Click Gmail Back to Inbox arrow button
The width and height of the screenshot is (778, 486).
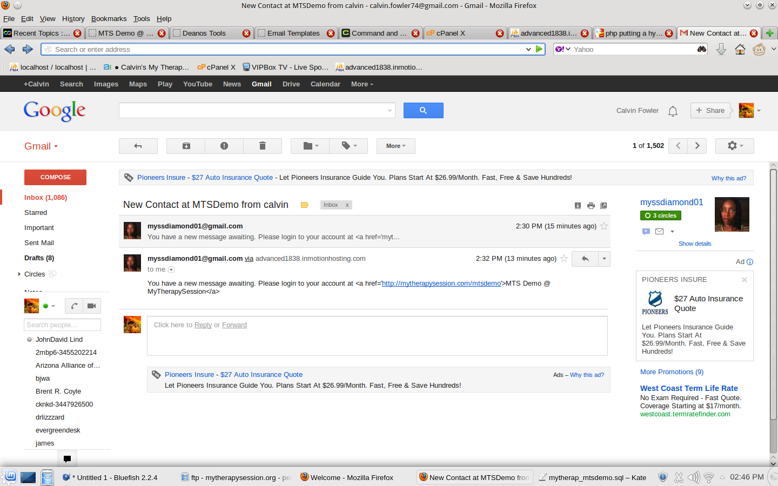(138, 146)
